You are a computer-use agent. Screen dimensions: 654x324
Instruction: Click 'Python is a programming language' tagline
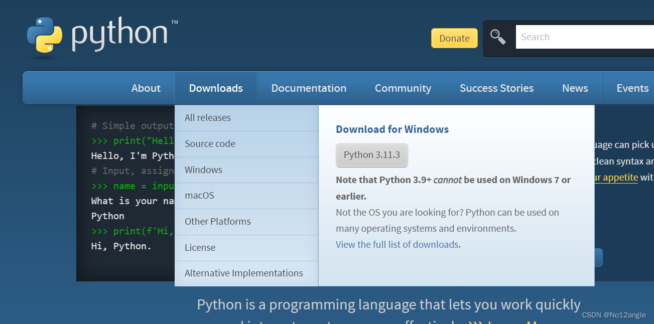click(x=388, y=305)
